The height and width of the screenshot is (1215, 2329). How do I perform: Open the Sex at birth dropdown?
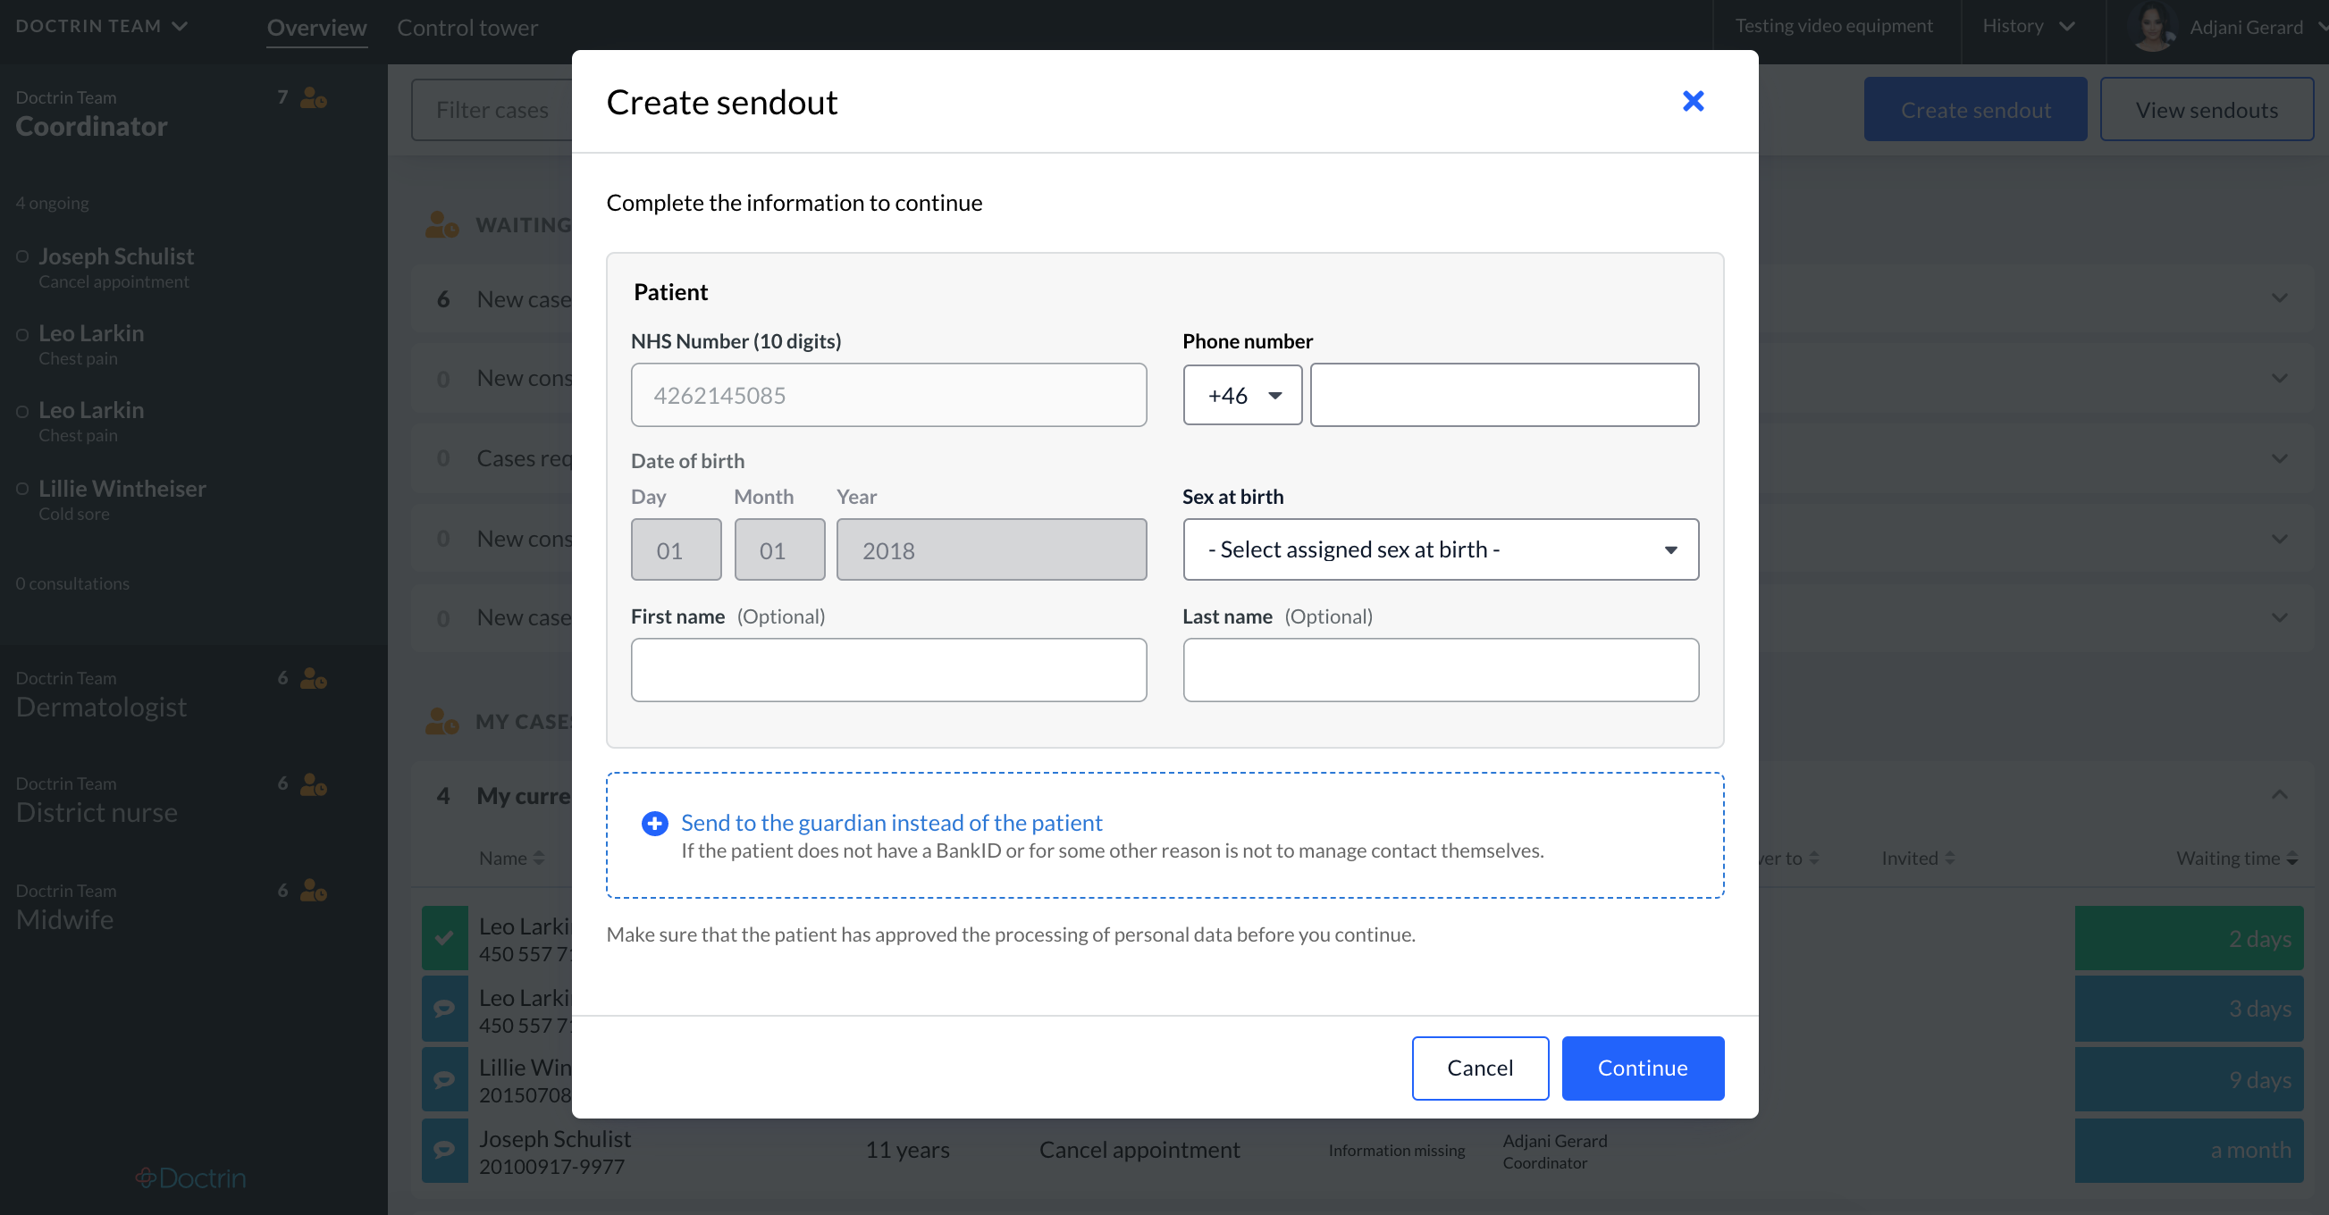point(1441,549)
